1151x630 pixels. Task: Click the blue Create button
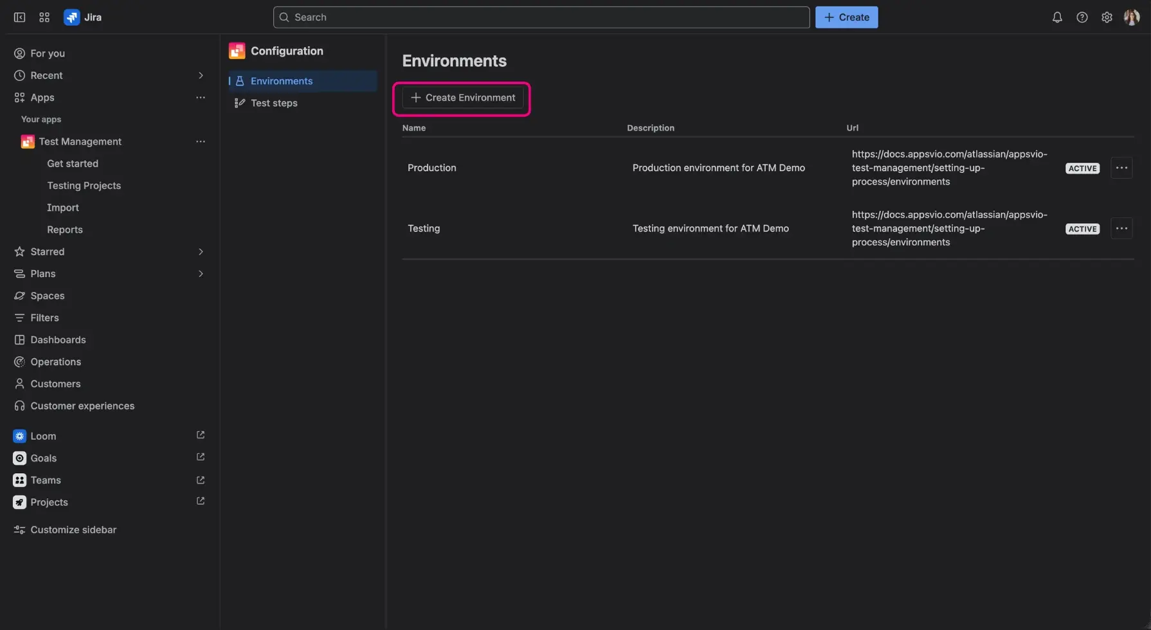tap(846, 17)
